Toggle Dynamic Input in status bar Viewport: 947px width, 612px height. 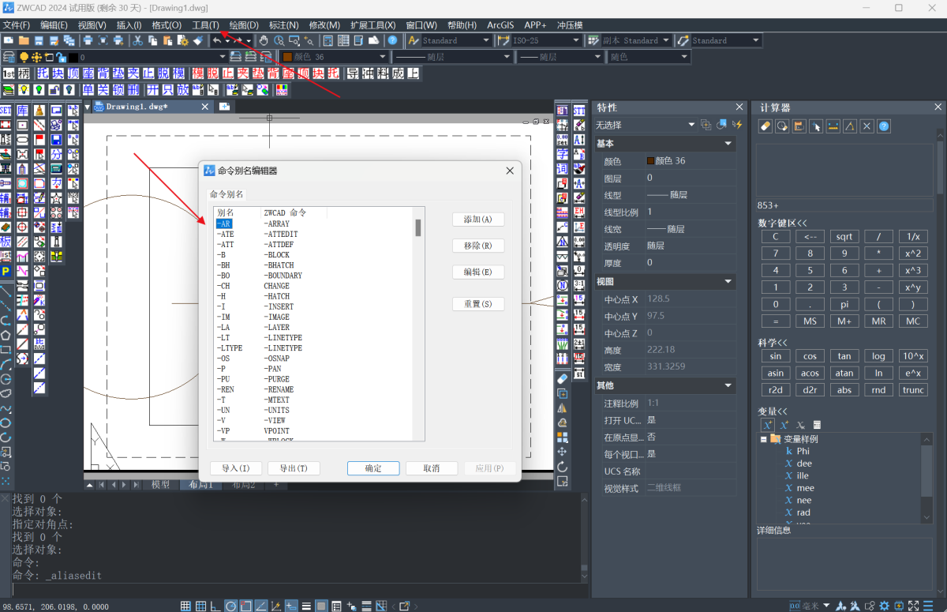291,606
